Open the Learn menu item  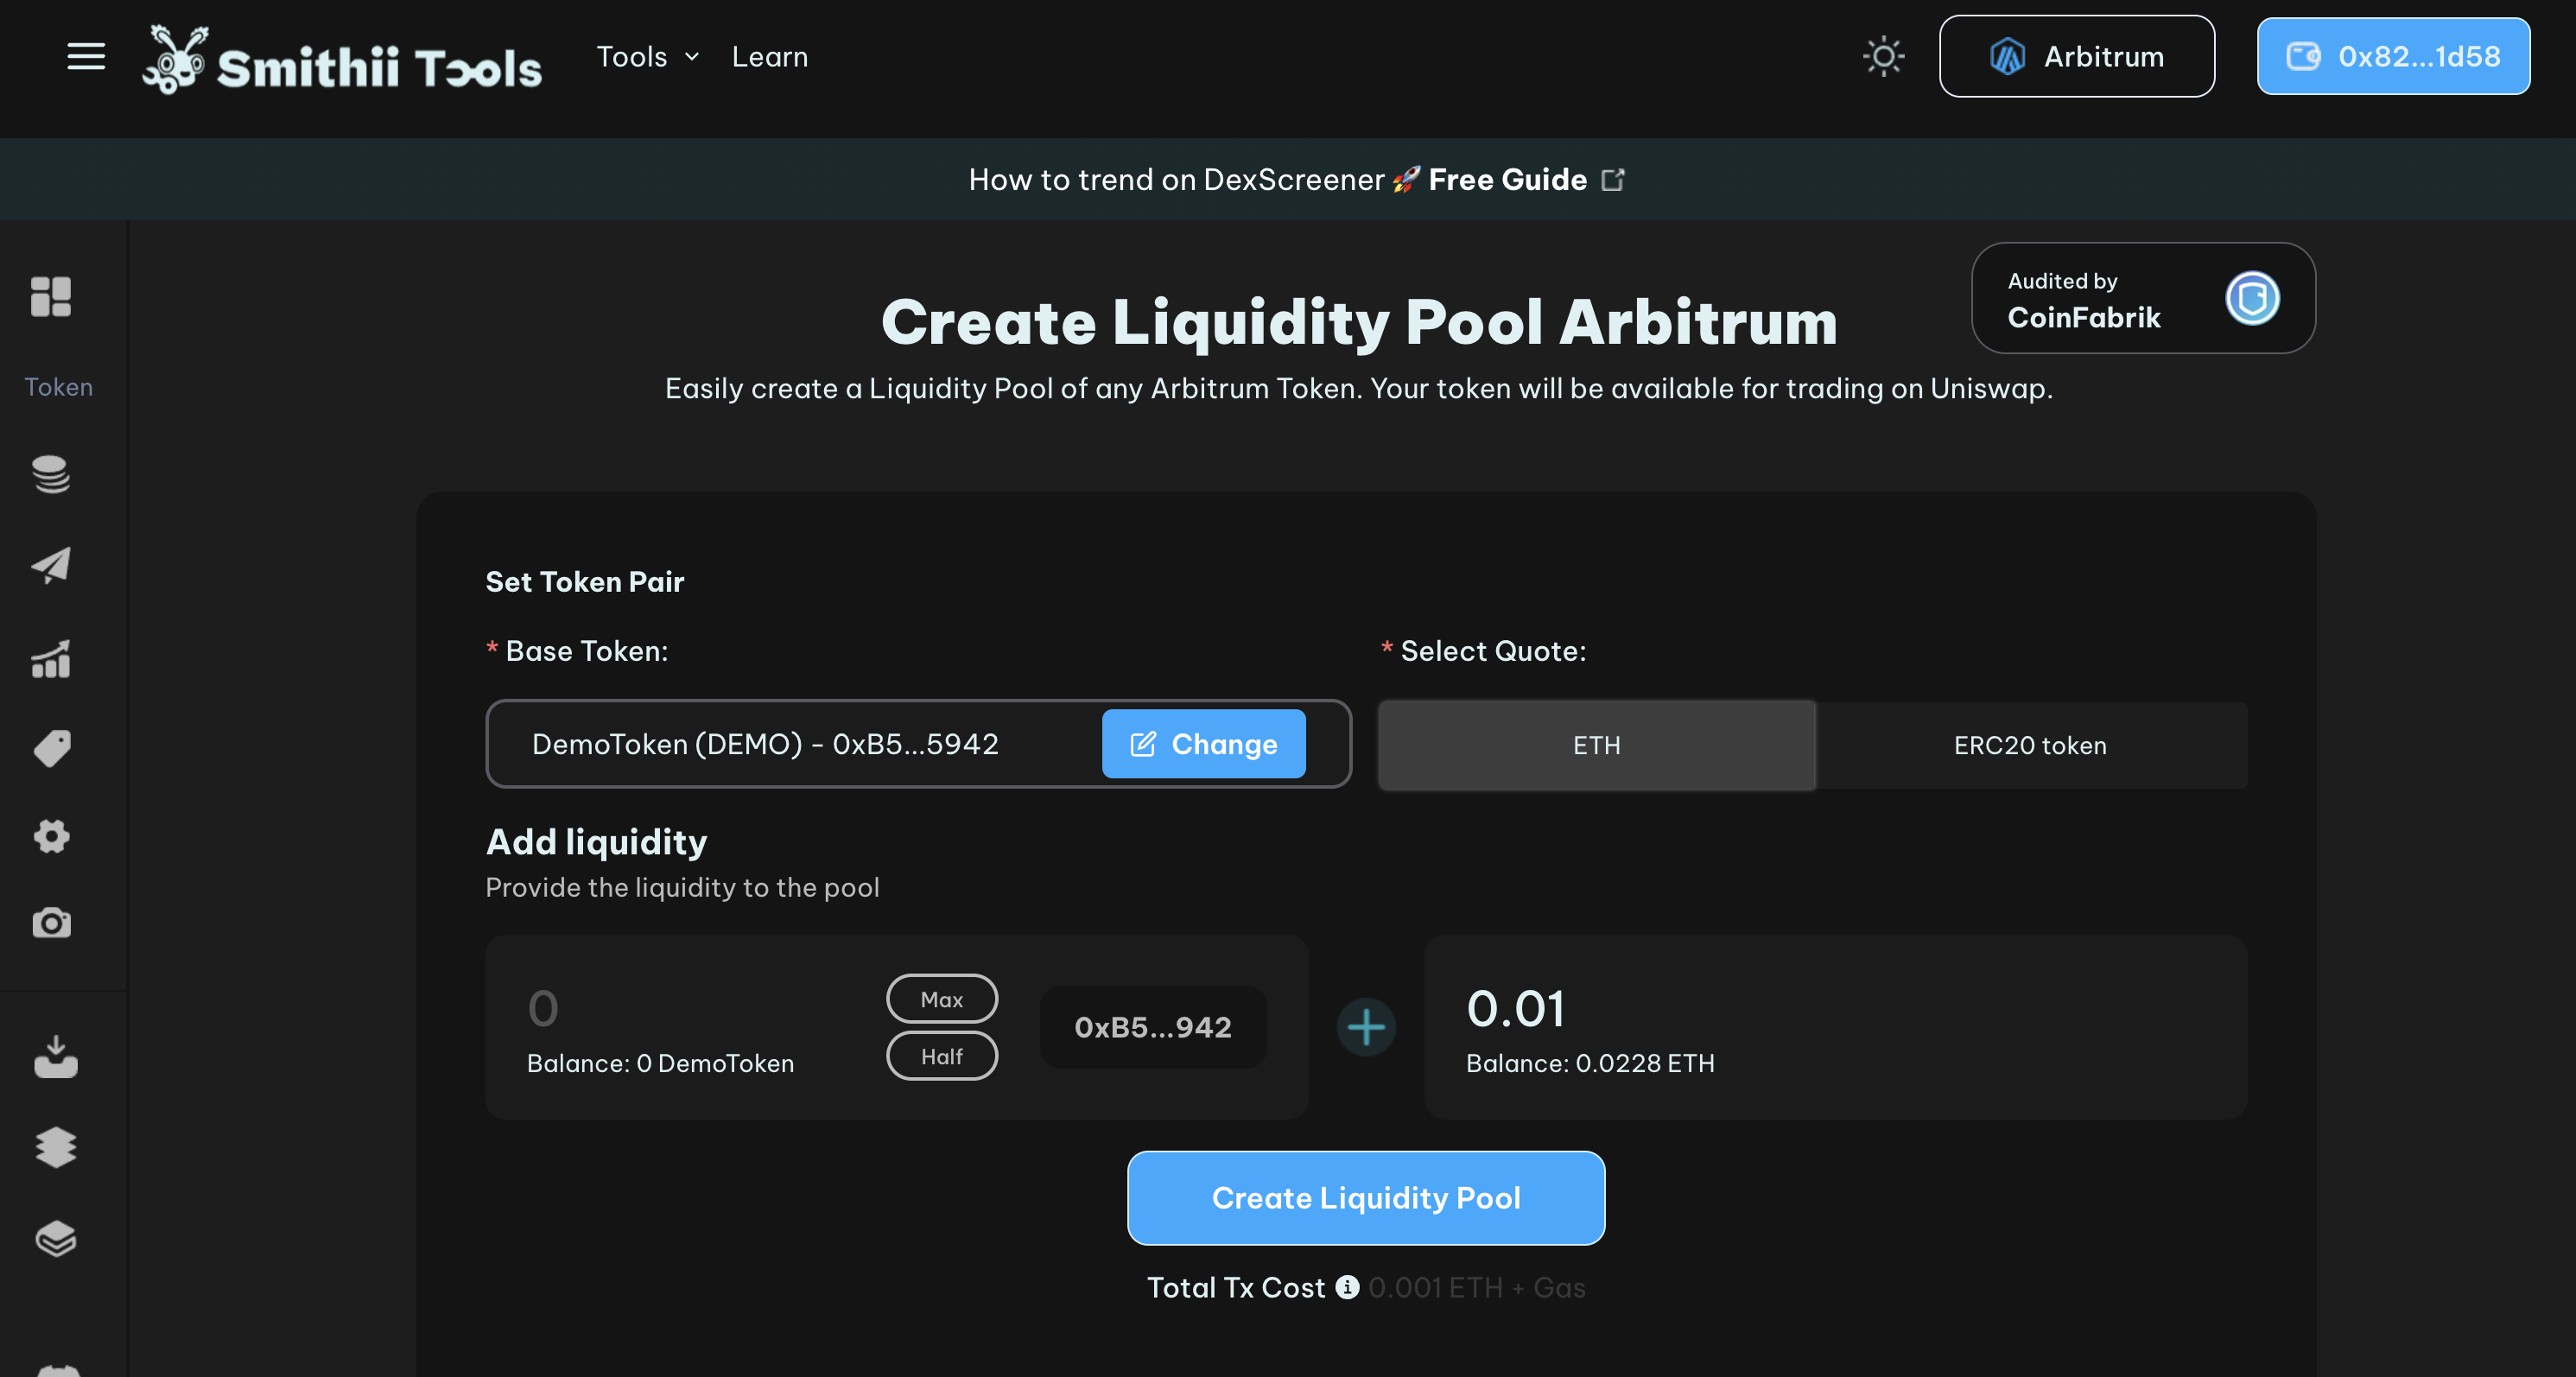pyautogui.click(x=769, y=57)
